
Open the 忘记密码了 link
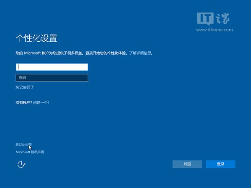tap(25, 87)
